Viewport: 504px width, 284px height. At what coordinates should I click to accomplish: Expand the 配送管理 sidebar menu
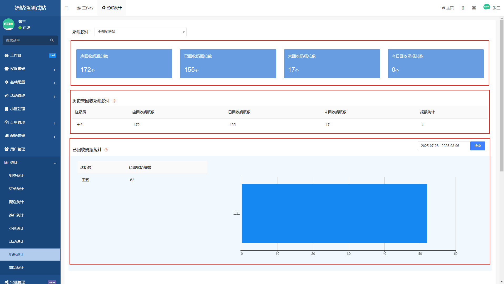(x=30, y=136)
